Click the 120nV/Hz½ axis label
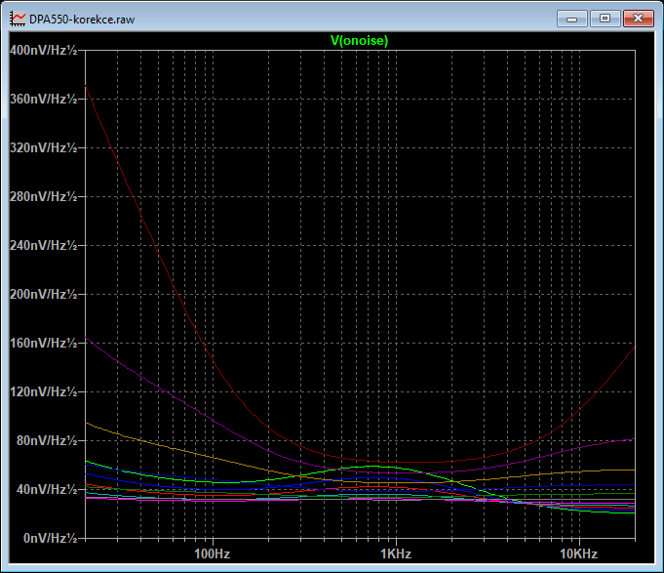 (44, 391)
